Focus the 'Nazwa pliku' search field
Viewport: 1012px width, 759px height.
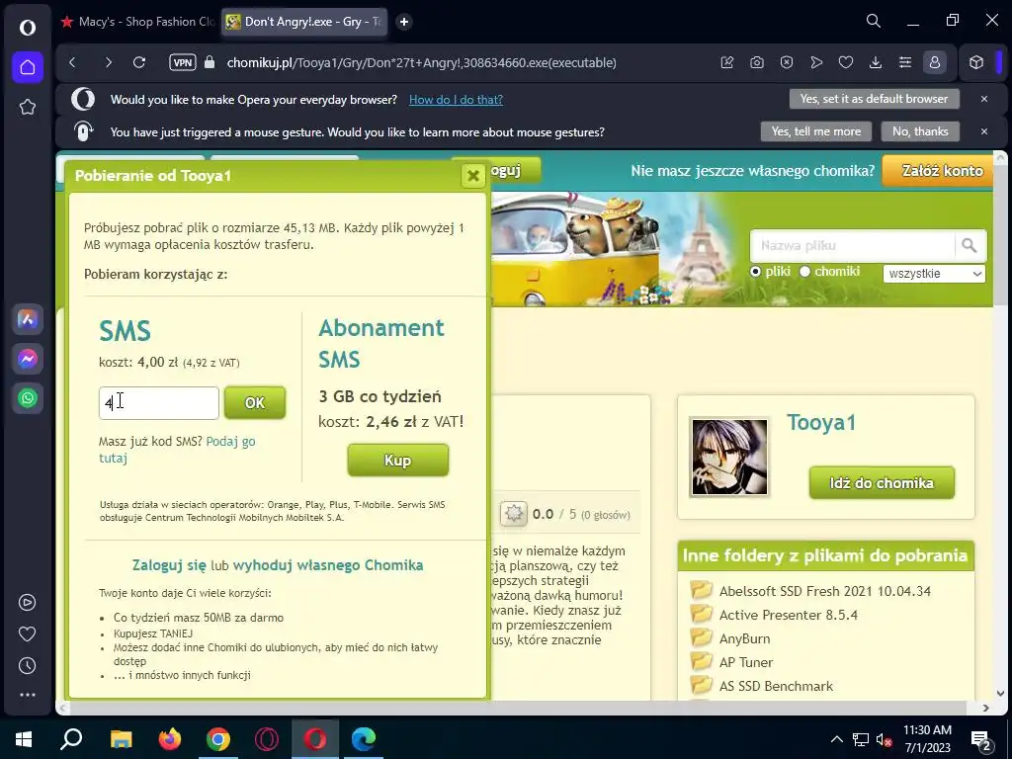[853, 245]
